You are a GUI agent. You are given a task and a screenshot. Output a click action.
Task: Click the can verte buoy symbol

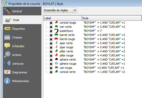[x=56, y=26]
